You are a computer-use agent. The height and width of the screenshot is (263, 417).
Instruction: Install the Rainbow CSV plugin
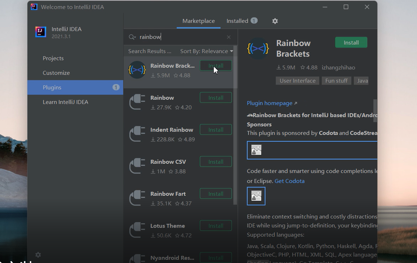coord(216,162)
